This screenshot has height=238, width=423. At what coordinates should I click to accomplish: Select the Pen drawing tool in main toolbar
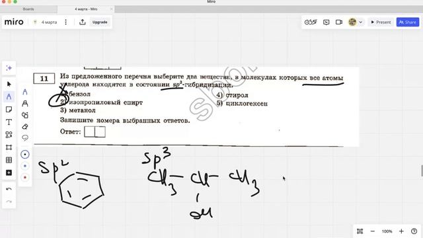coord(9,97)
